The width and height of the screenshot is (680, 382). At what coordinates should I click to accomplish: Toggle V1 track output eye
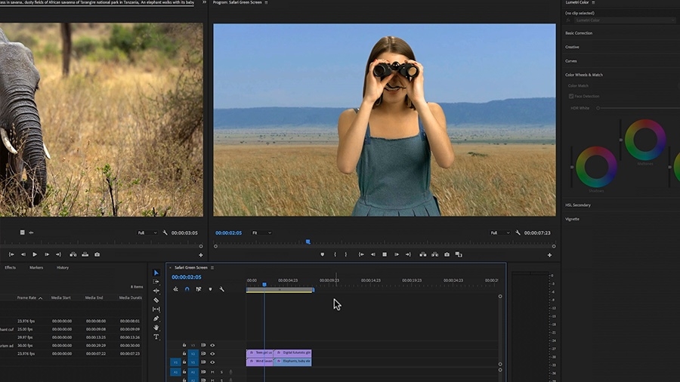[x=212, y=362]
